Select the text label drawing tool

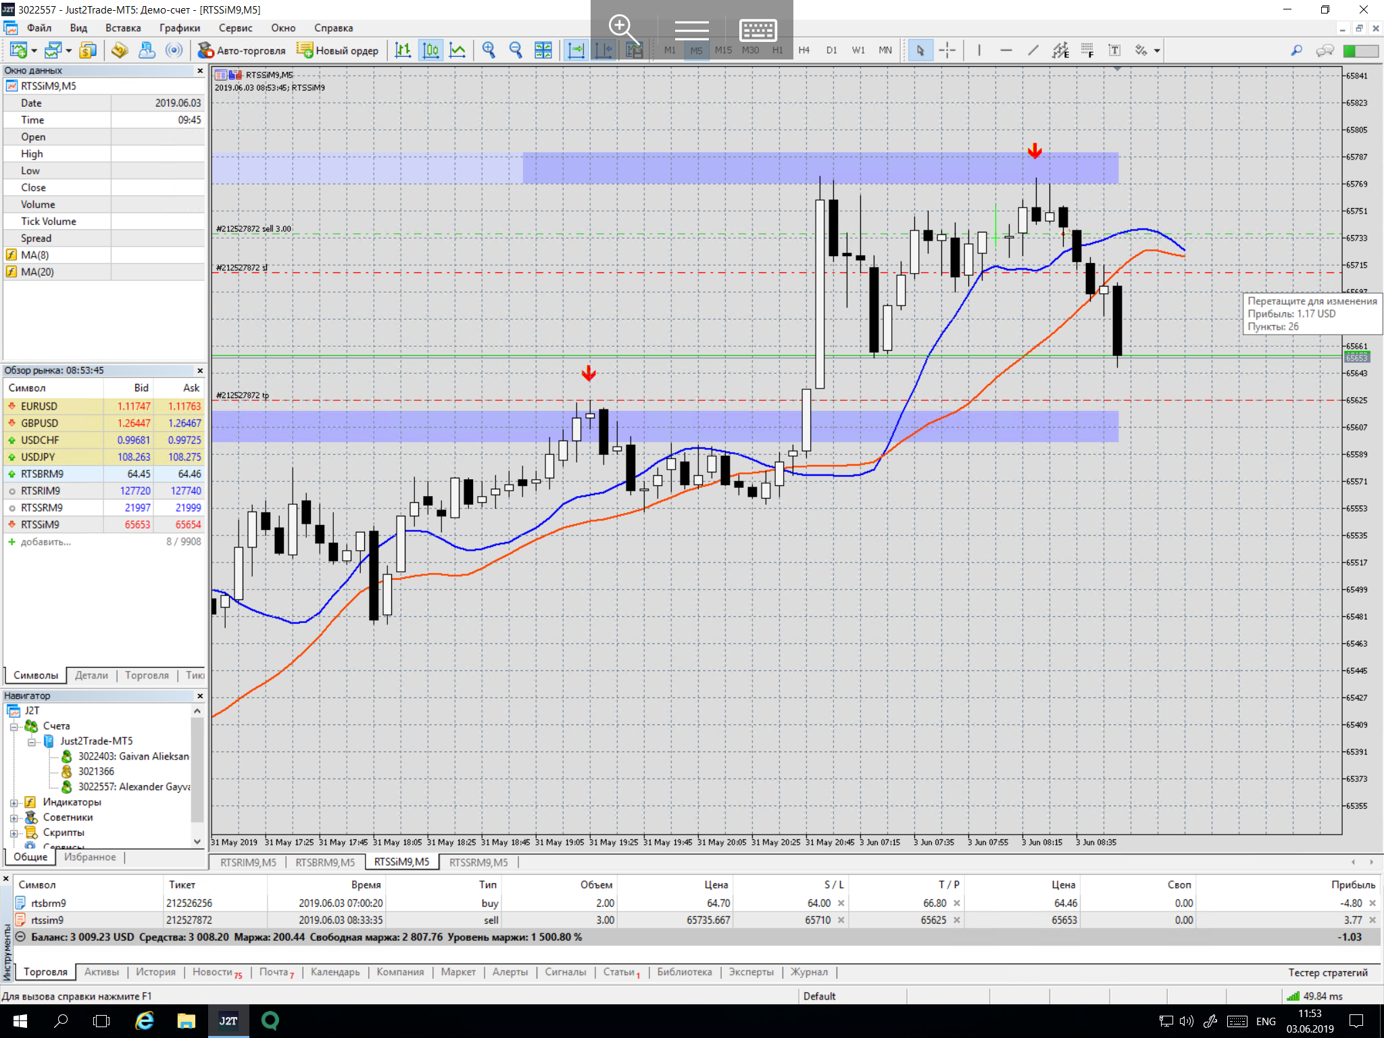click(x=1114, y=50)
